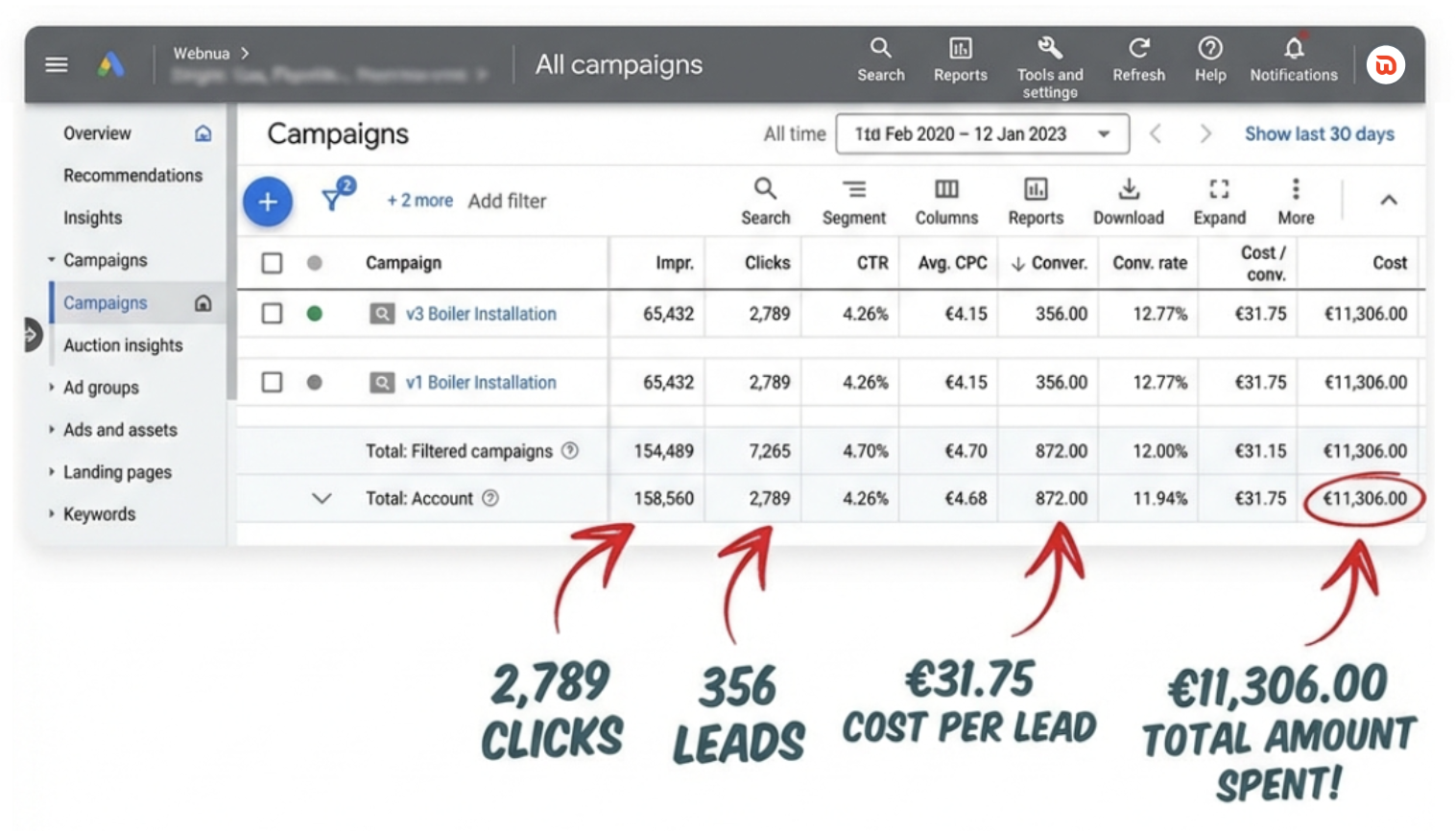Click the sidebar vertical scrollbar

231,251
